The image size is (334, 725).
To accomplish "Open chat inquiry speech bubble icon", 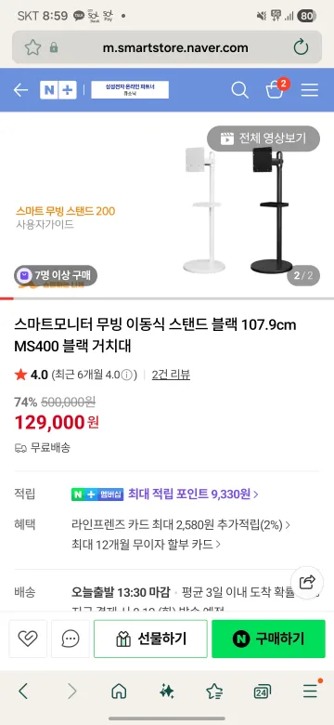I will tap(71, 639).
